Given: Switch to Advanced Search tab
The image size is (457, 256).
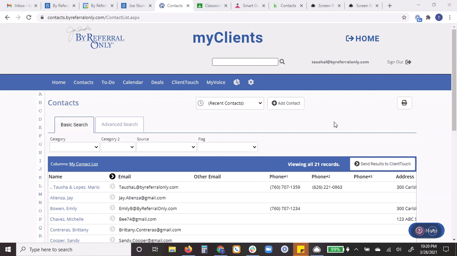Looking at the screenshot, I should point(120,124).
